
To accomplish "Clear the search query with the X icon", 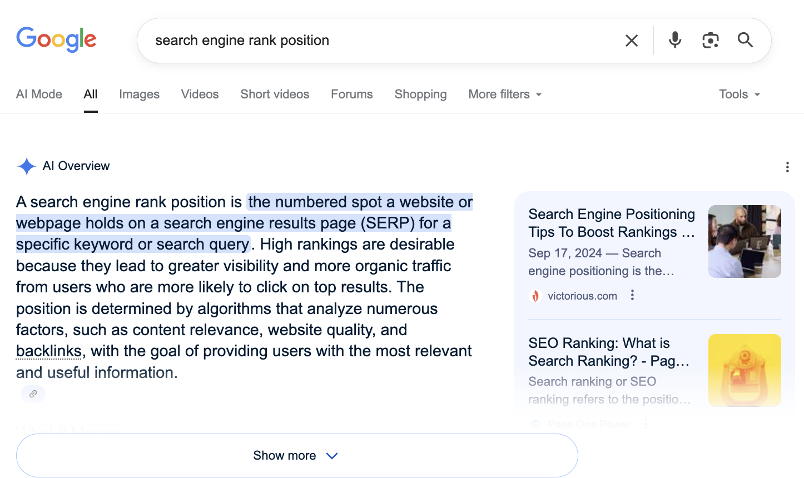I will click(x=631, y=41).
